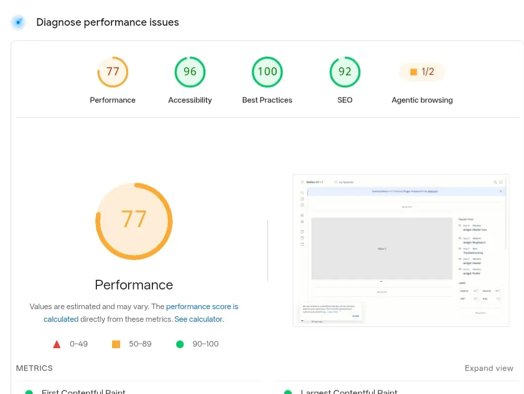Open the Best Practices 100 score gauge
Viewport: 524px width, 394px height.
click(x=267, y=72)
